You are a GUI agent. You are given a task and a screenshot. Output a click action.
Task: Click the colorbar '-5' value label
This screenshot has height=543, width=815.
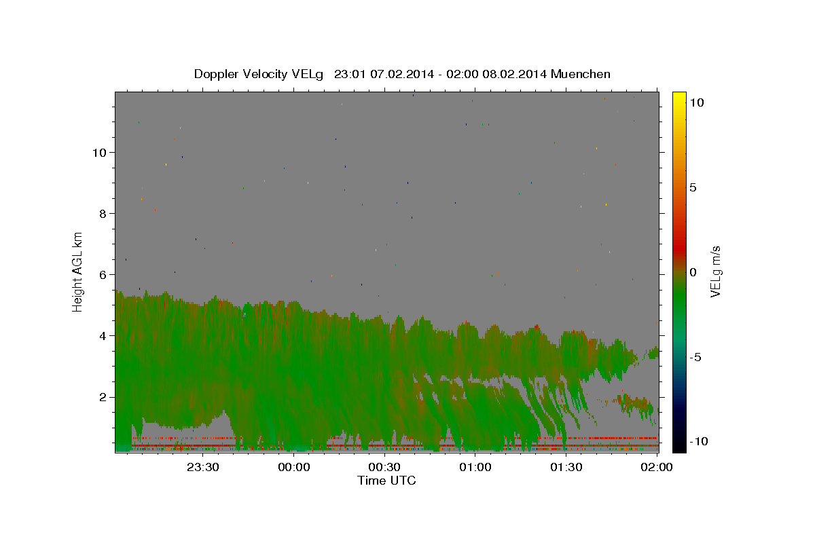point(695,357)
